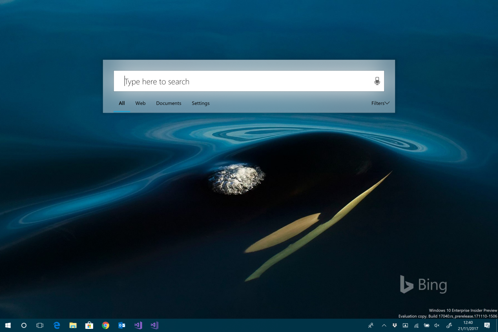498x332 pixels.
Task: Open the Start menu
Action: 7,325
